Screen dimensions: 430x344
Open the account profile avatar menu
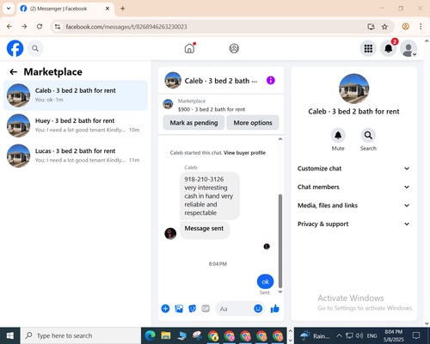point(408,48)
